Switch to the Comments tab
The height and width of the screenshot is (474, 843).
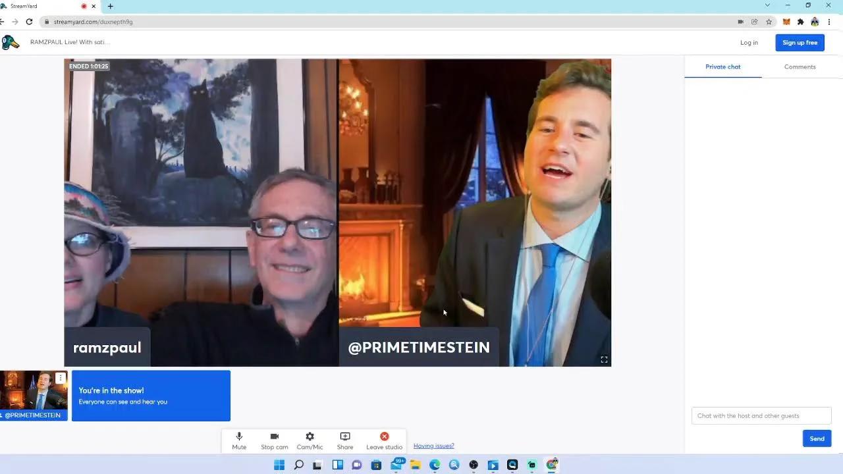pos(800,66)
